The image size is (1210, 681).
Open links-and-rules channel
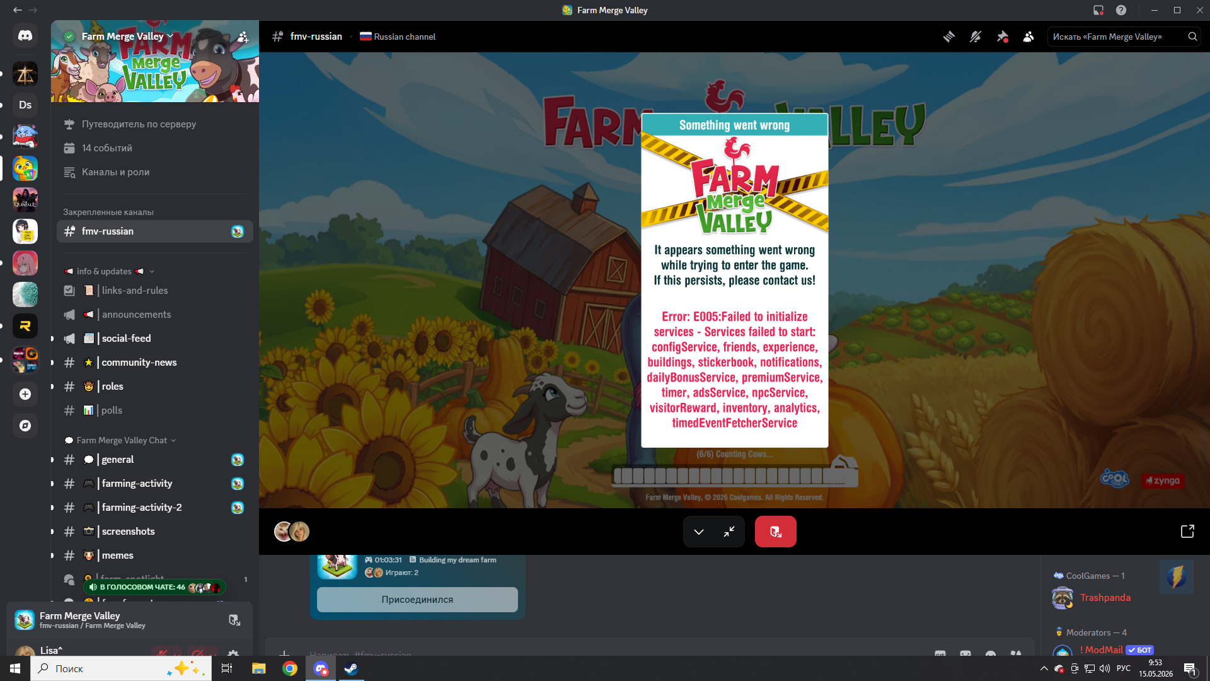tap(155, 291)
